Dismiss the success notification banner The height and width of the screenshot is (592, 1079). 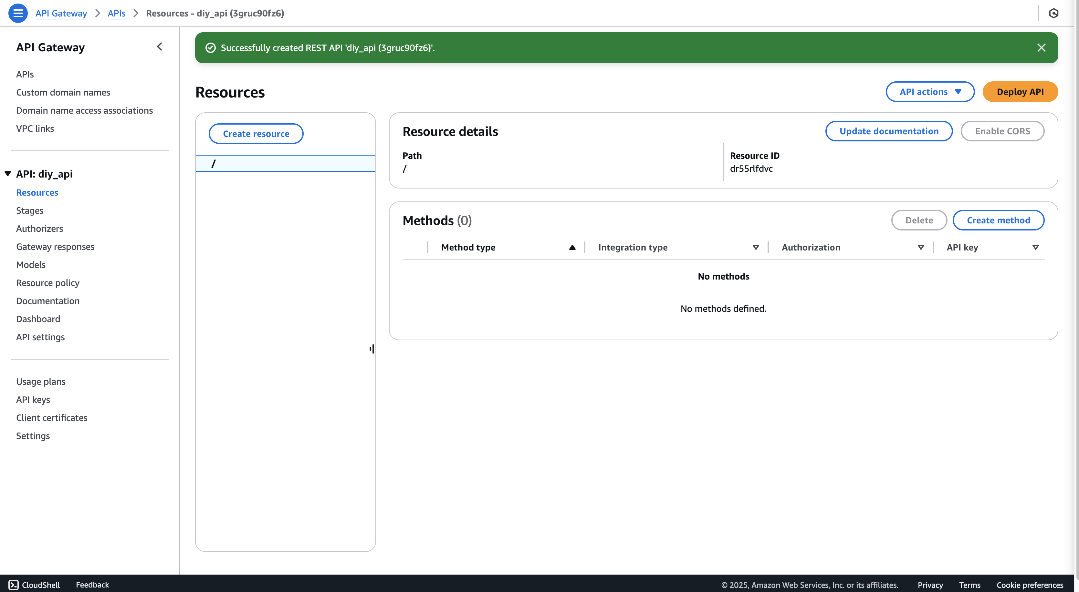tap(1041, 48)
